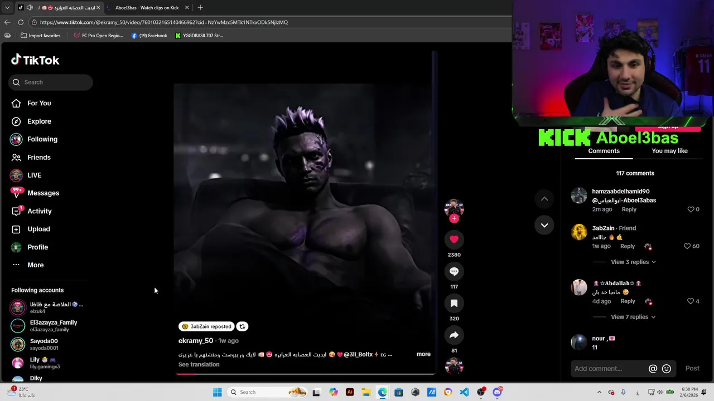Open Adobe Illustrator from the taskbar
This screenshot has width=714, height=401.
tap(350, 392)
